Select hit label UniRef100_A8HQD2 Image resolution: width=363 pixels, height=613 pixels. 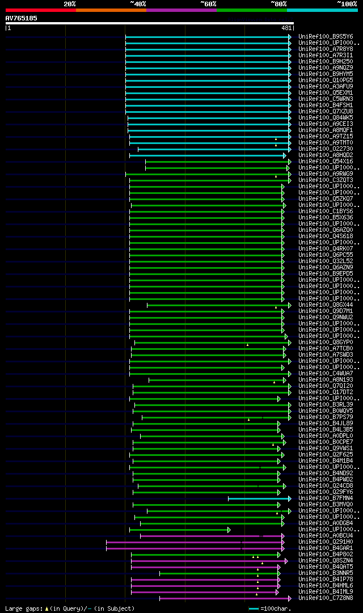pyautogui.click(x=326, y=155)
